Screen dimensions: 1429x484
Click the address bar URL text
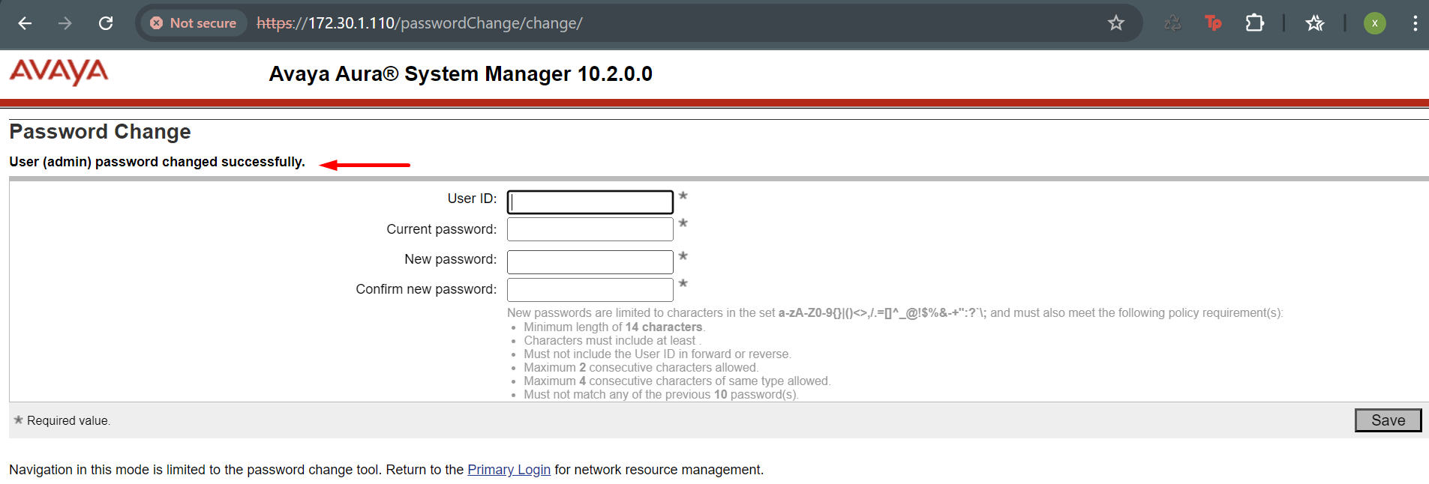click(419, 23)
